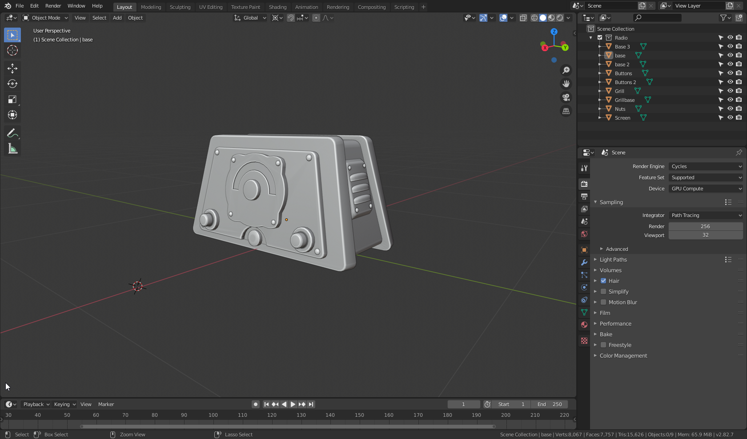
Task: Hide the Grill object using its eye icon
Action: pos(730,91)
